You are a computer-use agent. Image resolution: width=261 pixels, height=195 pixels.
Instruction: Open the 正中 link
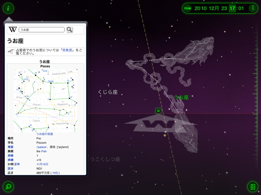(17, 164)
